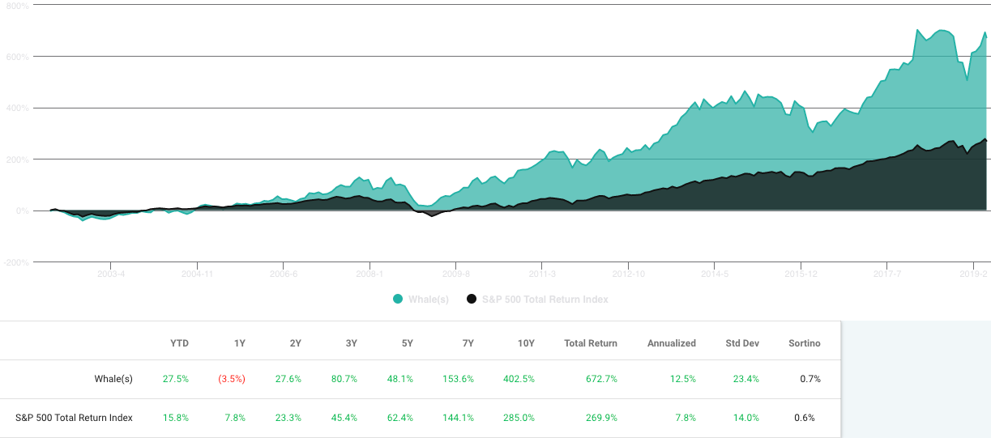991x438 pixels.
Task: Click the Total Return column header
Action: click(591, 343)
